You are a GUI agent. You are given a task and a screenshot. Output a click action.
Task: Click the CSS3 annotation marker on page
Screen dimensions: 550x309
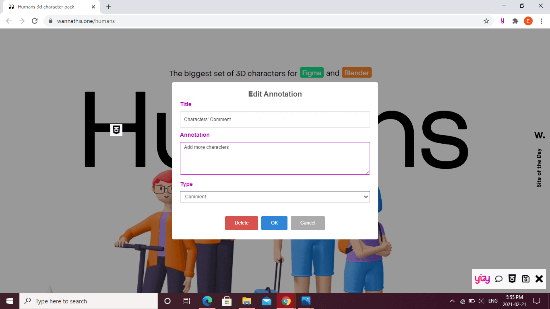tap(116, 130)
